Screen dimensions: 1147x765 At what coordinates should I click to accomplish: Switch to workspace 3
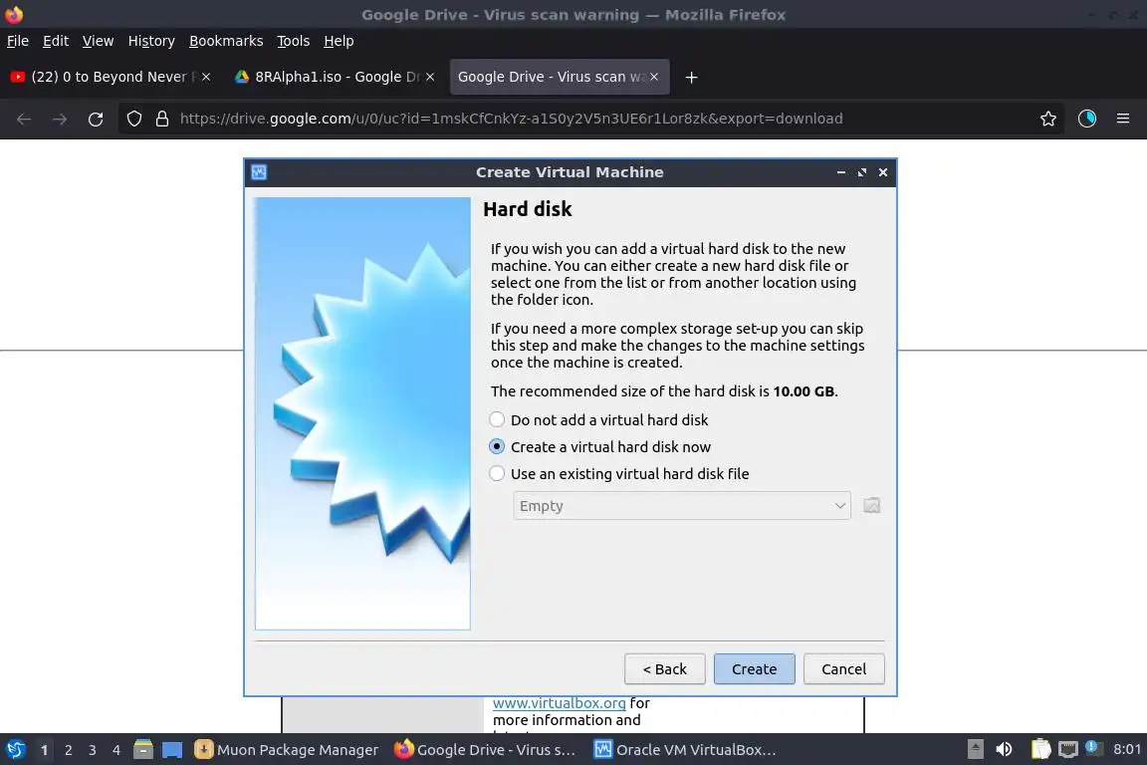point(93,750)
